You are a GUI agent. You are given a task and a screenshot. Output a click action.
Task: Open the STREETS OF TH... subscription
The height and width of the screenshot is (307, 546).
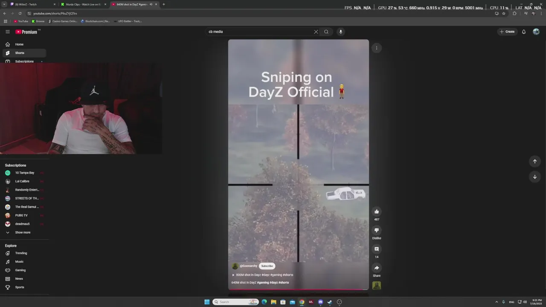tap(24, 198)
